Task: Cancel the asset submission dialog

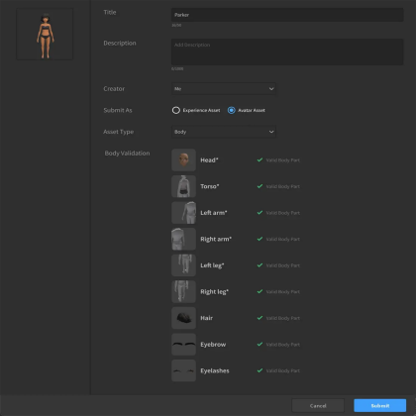Action: pyautogui.click(x=318, y=406)
